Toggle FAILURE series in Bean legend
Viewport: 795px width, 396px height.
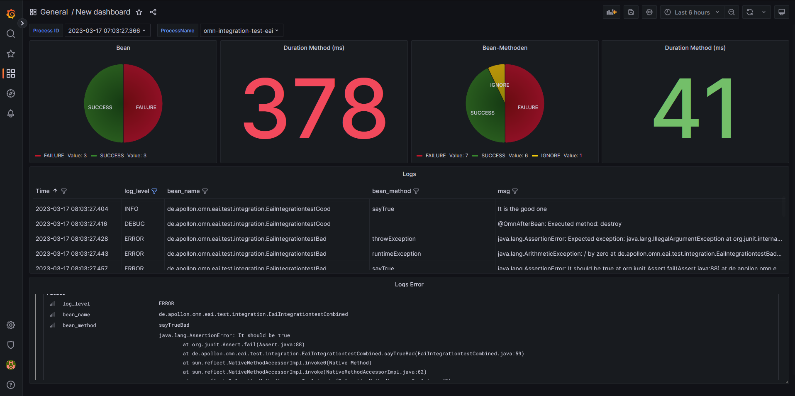[54, 156]
